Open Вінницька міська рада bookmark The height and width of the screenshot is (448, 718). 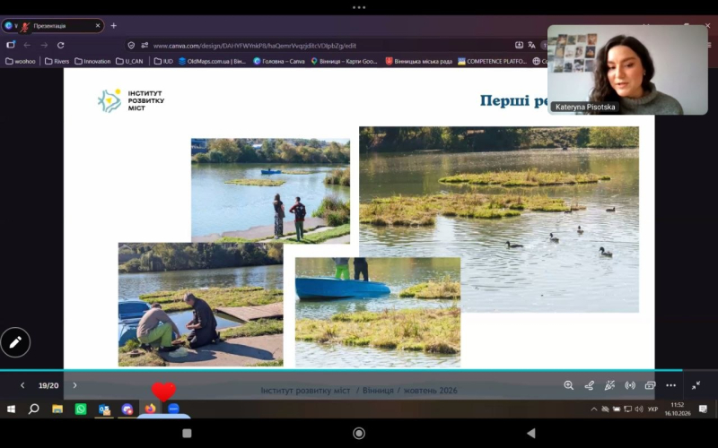(418, 61)
